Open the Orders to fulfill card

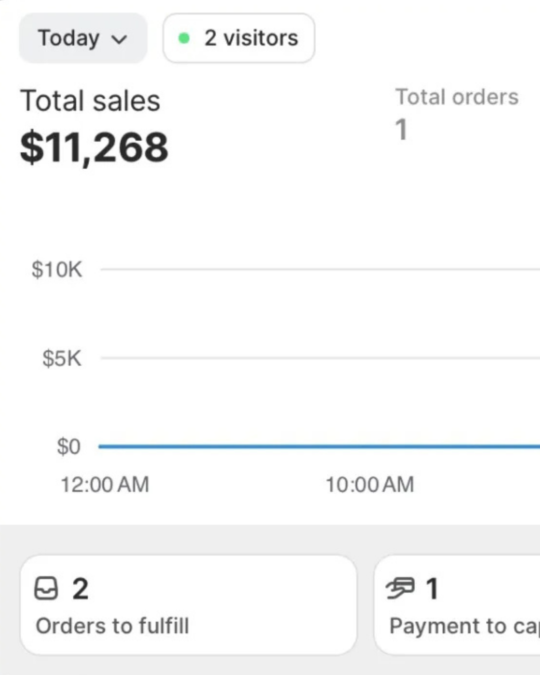(x=188, y=604)
